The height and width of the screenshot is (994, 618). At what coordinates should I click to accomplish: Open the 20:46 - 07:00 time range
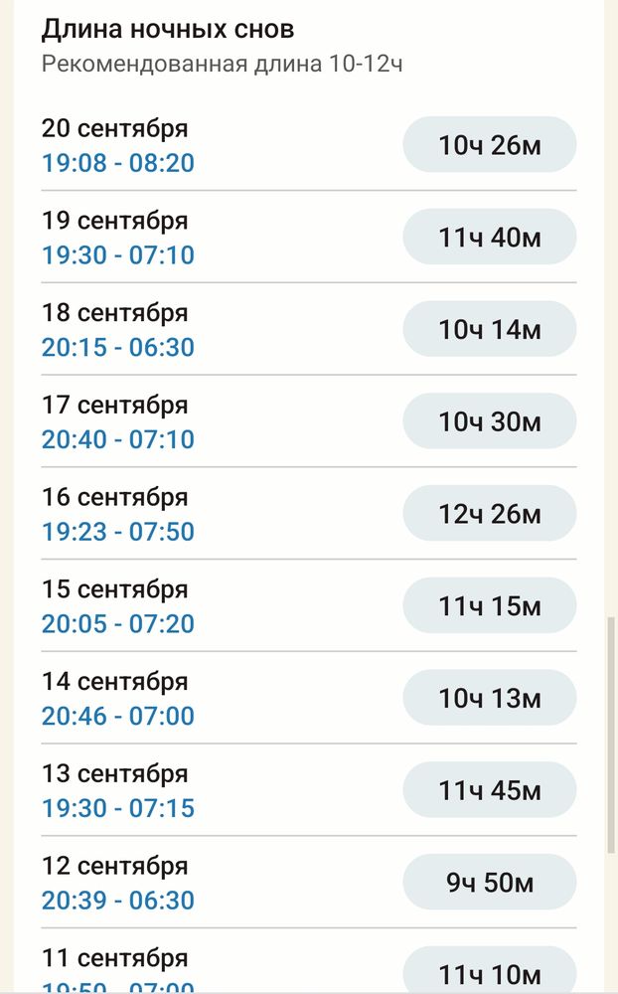point(117,716)
